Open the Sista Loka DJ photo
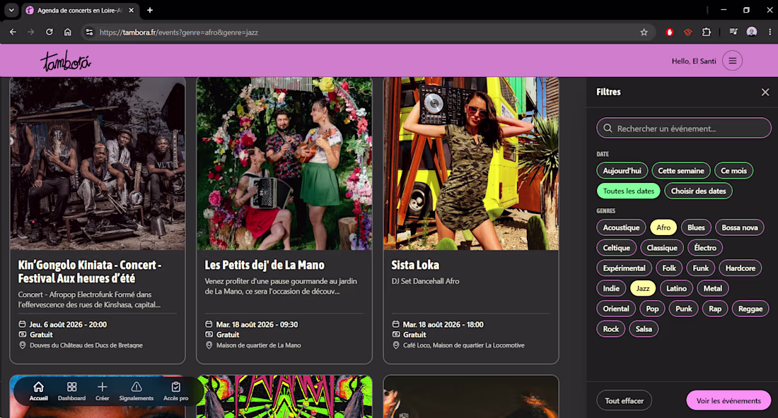 (471, 163)
